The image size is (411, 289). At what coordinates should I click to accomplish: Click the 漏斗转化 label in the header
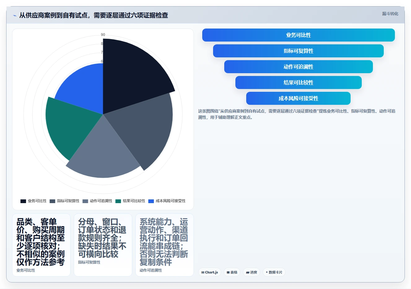[390, 14]
